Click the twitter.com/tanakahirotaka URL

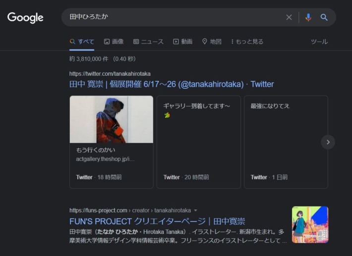[110, 74]
